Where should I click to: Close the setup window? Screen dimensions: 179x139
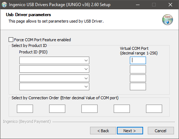click(170, 5)
